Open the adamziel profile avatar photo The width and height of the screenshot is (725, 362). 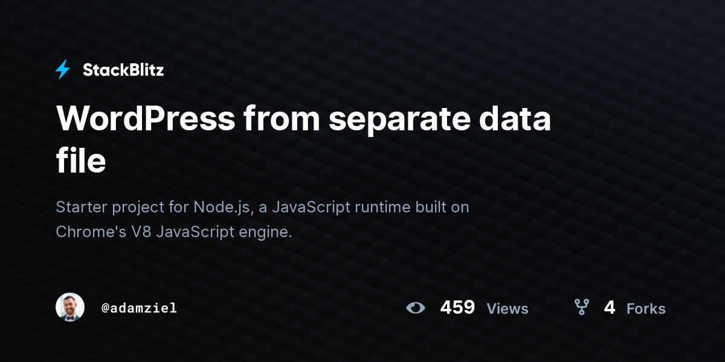click(70, 308)
